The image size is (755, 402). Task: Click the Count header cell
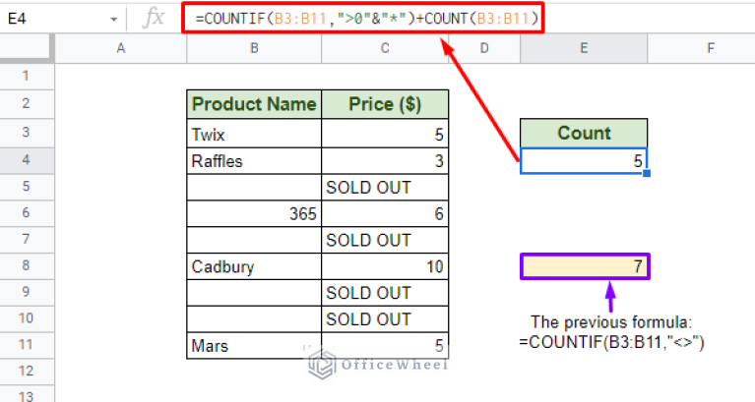(x=584, y=134)
